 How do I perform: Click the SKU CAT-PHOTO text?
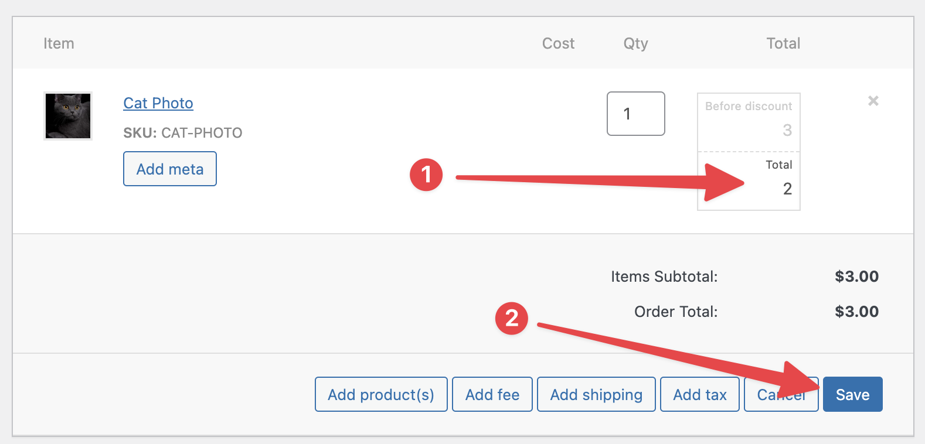(182, 133)
